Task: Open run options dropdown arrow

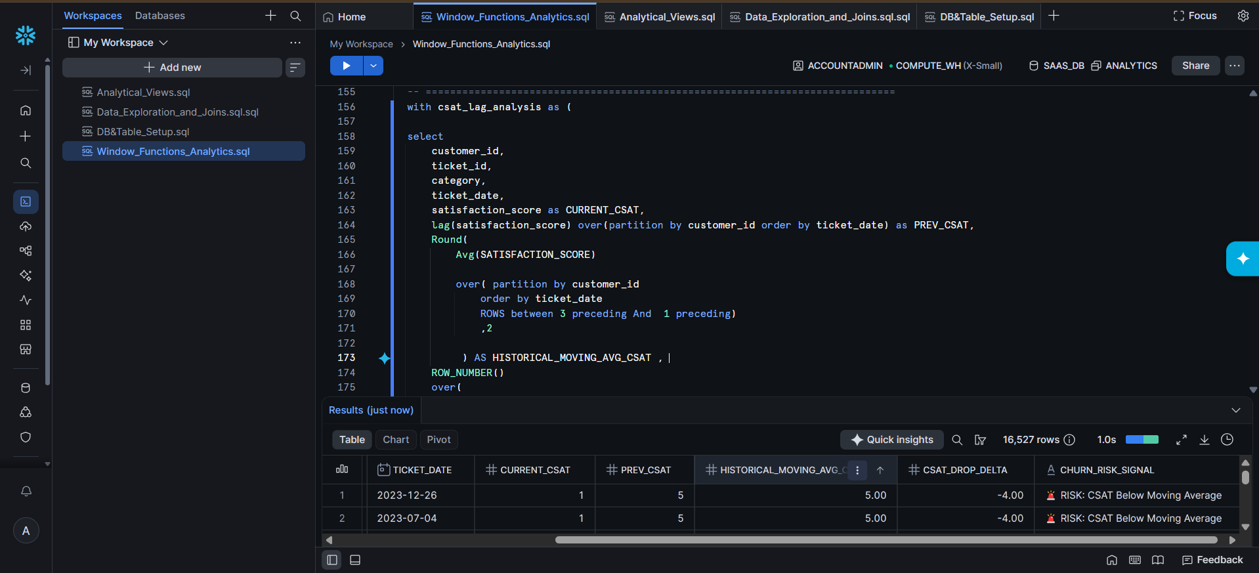Action: 373,66
